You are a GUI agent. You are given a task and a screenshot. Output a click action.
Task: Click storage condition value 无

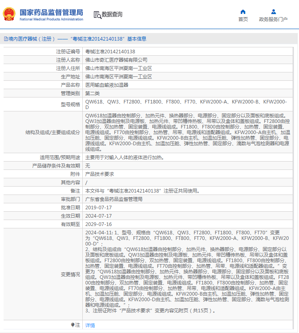tap(87, 166)
